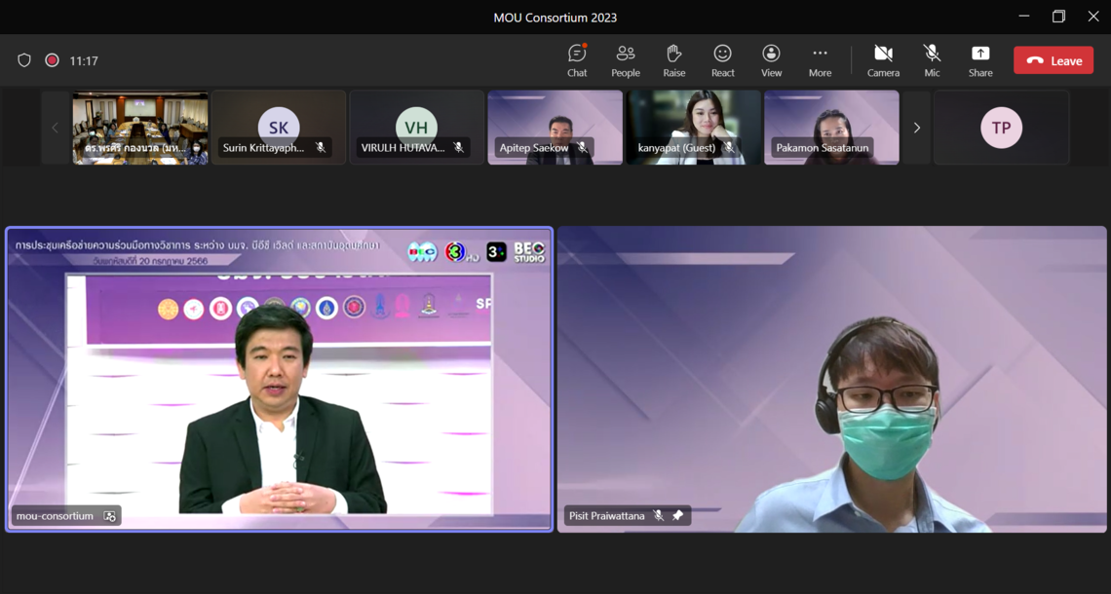This screenshot has width=1111, height=594.
Task: Share your screen content
Action: point(980,59)
